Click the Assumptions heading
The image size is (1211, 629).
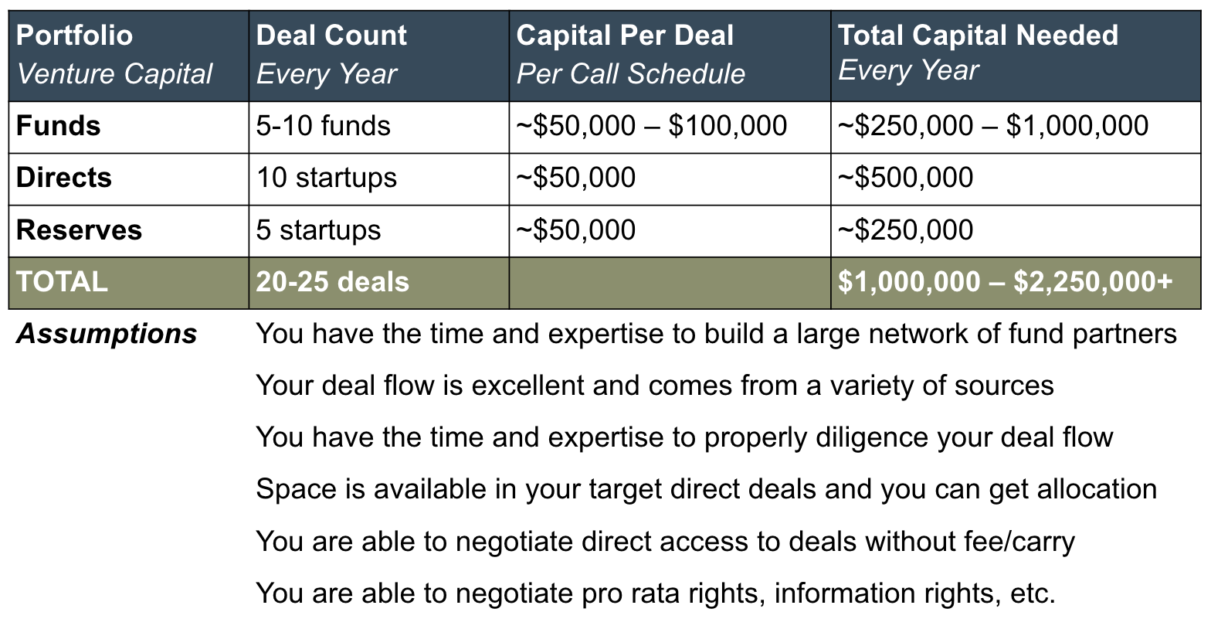(x=107, y=334)
